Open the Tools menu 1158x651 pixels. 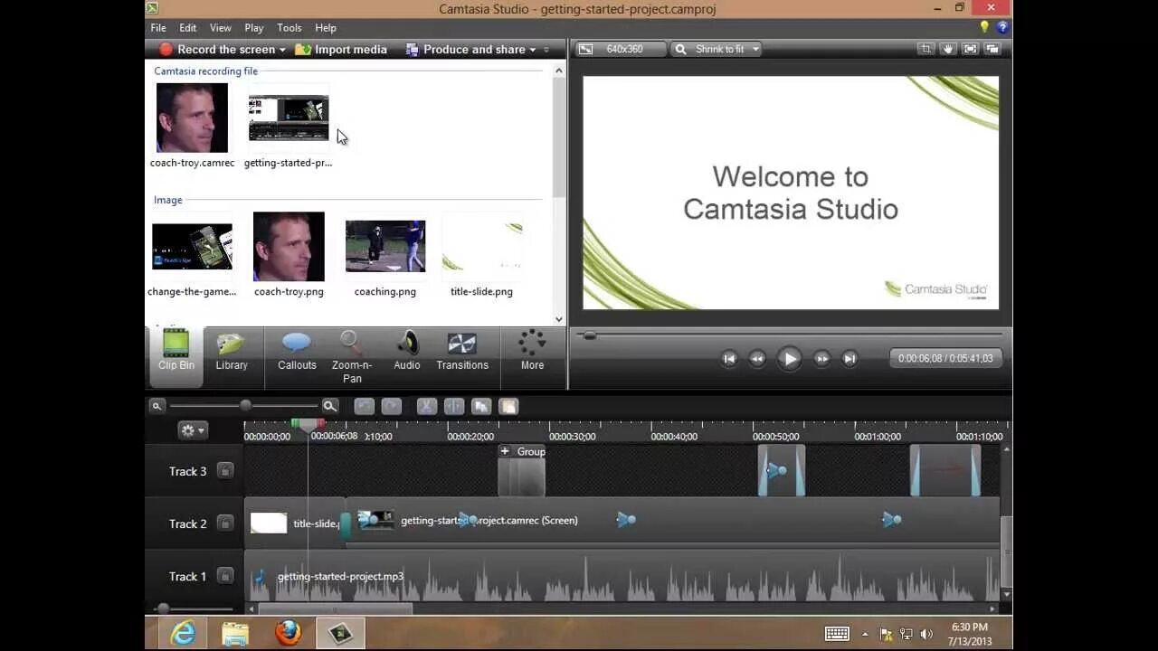(289, 28)
